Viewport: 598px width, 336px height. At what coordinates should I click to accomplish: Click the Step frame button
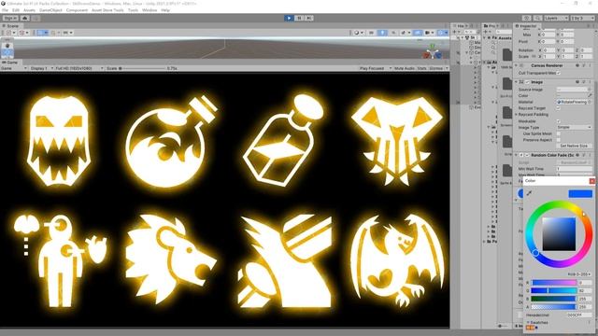click(309, 18)
